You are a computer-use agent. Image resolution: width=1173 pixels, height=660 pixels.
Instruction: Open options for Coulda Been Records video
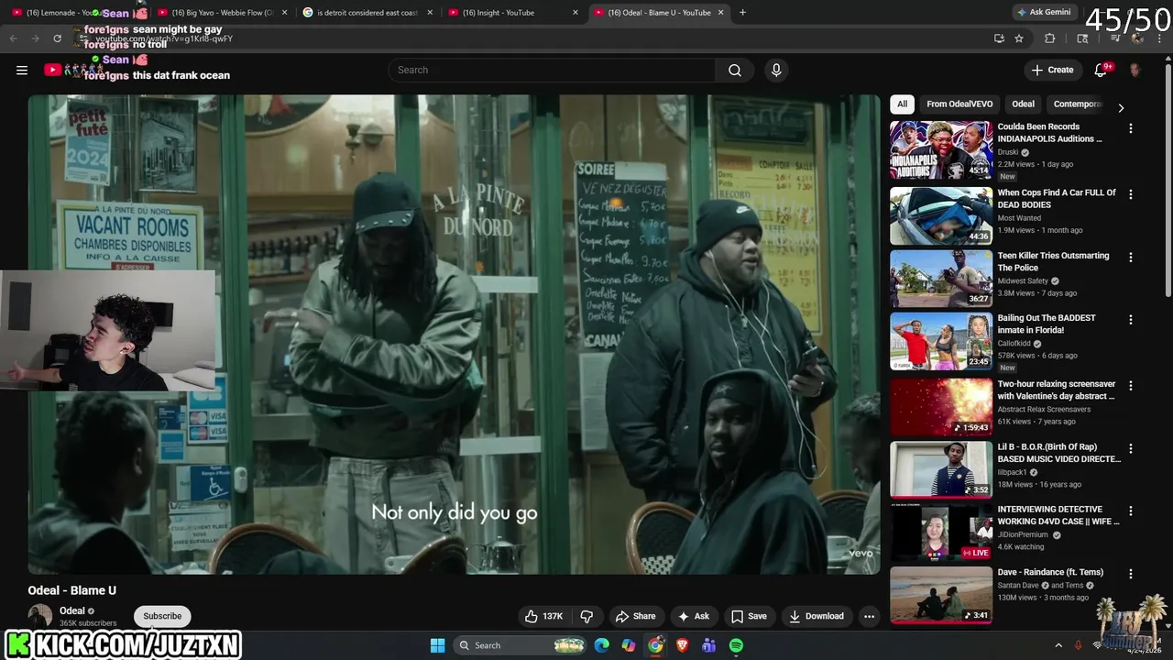(x=1130, y=129)
